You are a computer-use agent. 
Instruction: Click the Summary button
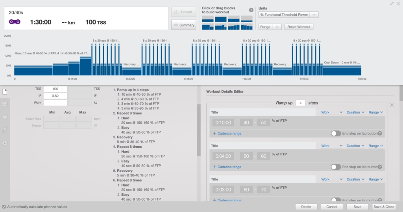tap(183, 25)
